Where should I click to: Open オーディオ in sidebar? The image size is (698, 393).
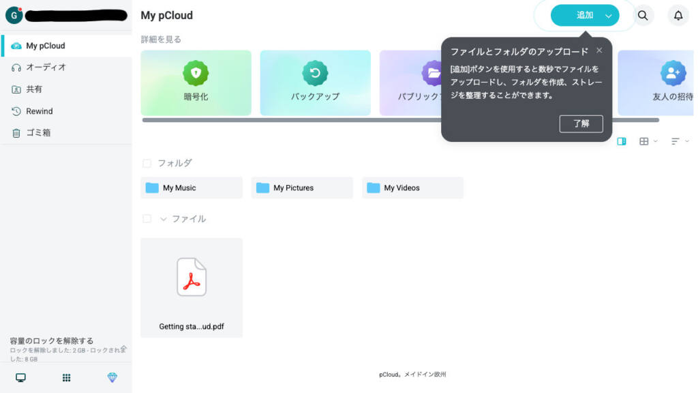(x=66, y=68)
